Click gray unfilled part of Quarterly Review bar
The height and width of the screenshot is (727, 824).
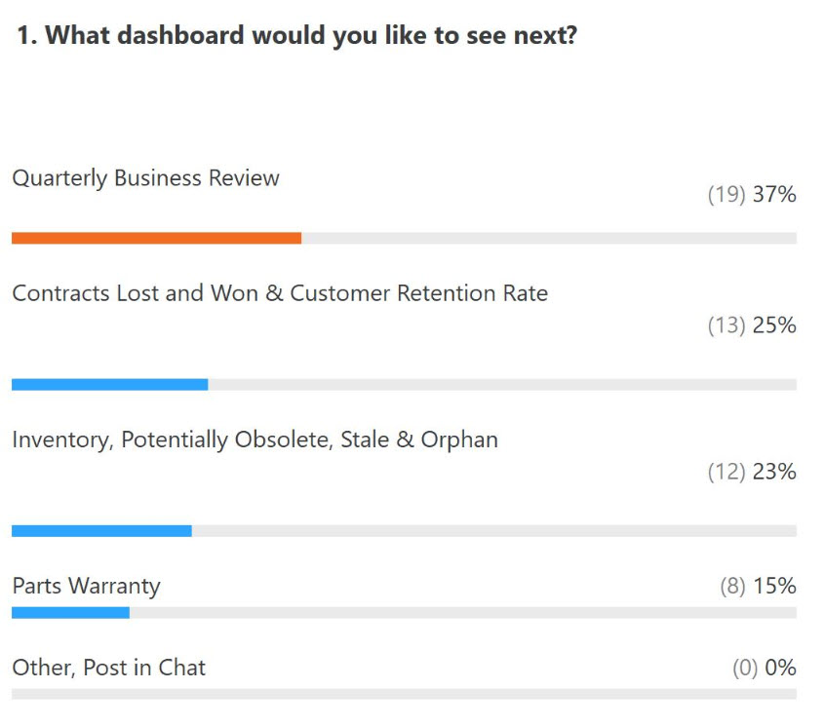(x=549, y=238)
